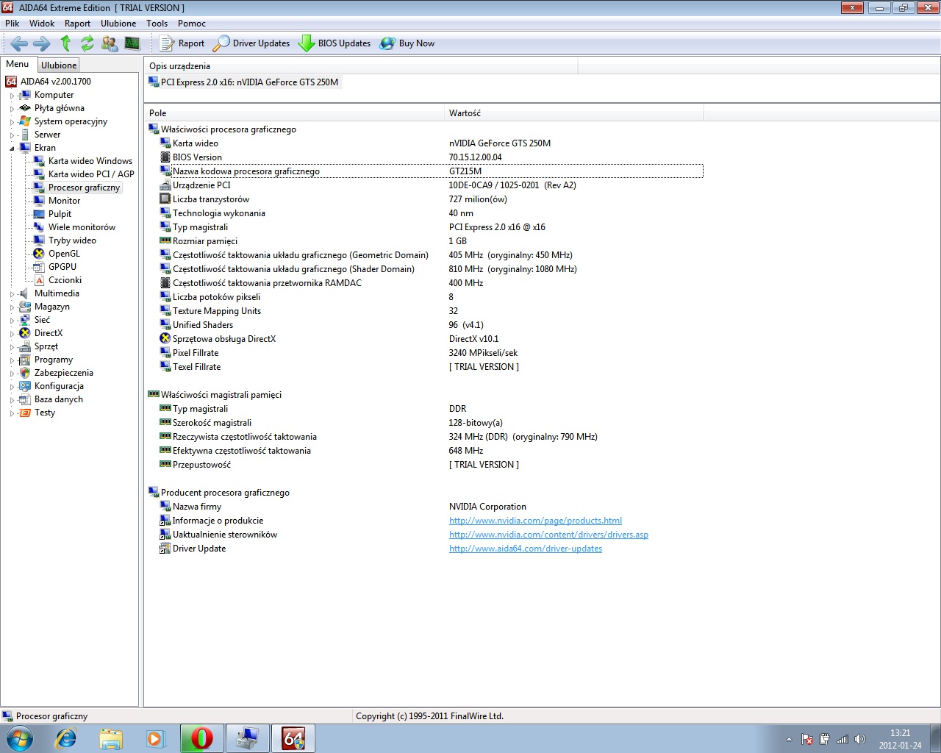Adjust volume via the system tray speaker icon
The image size is (941, 753).
click(860, 739)
